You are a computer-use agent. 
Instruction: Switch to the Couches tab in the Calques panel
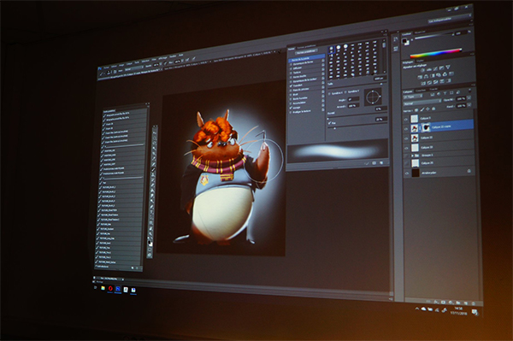point(421,91)
